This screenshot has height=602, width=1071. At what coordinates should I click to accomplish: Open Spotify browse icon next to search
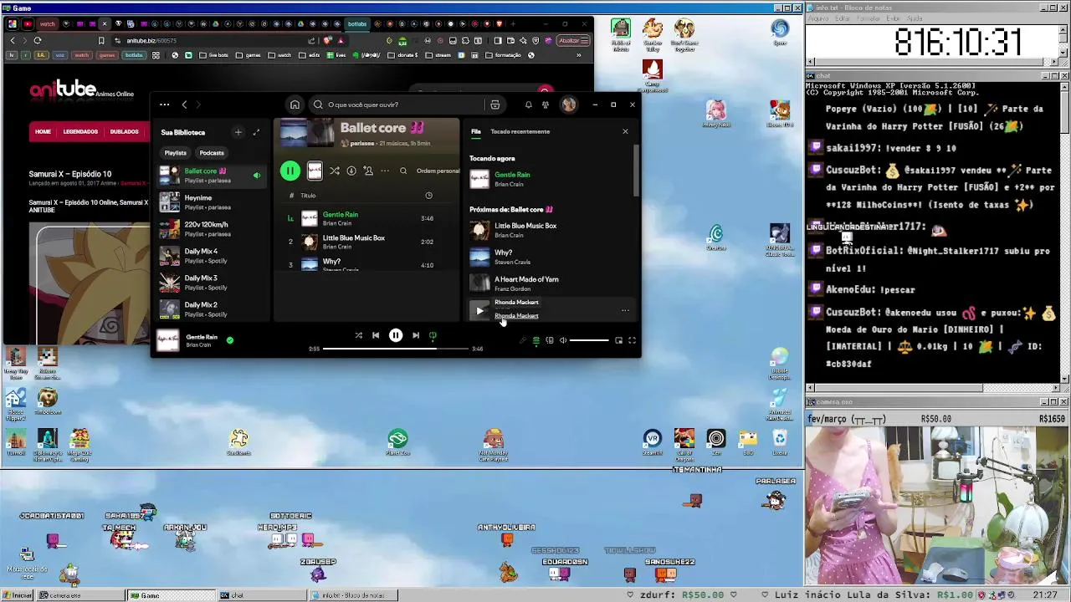point(495,105)
